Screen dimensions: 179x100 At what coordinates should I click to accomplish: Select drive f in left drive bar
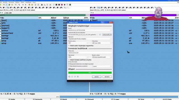11,8
